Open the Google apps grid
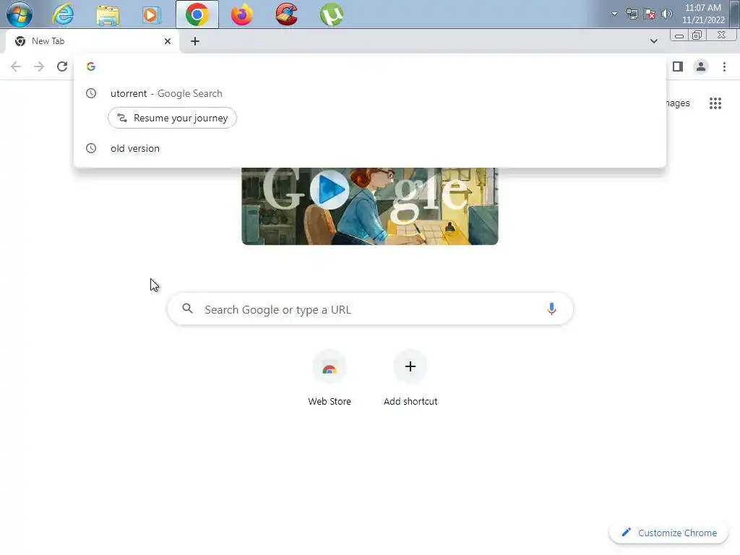The height and width of the screenshot is (555, 740). point(715,103)
